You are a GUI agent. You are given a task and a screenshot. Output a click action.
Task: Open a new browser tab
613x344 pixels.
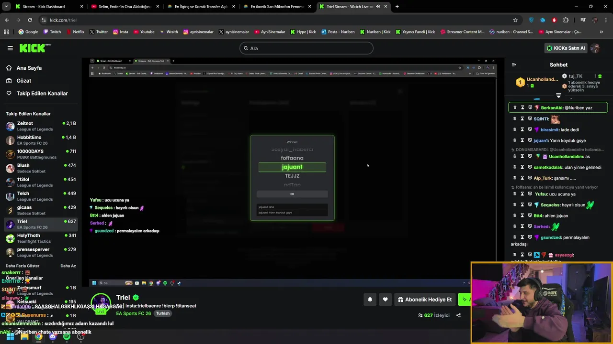click(x=397, y=7)
